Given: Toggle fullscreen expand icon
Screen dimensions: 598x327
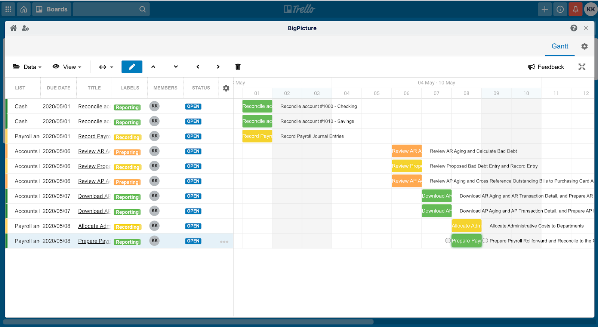Looking at the screenshot, I should pyautogui.click(x=582, y=67).
